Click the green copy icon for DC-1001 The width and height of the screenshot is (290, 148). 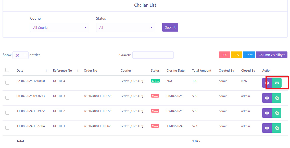click(277, 128)
